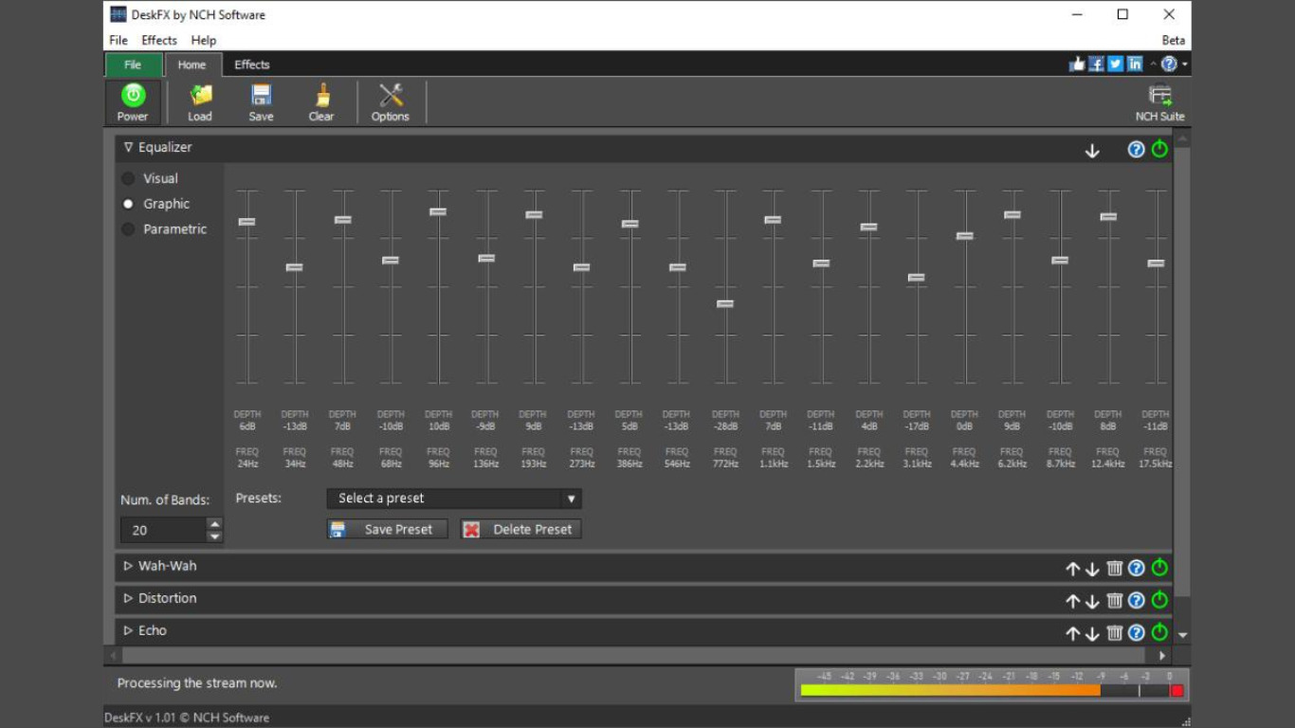Move Distortion effect down

[1092, 601]
